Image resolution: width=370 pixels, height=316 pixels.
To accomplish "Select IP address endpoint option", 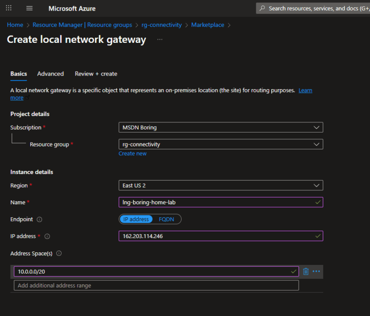I will coord(136,219).
